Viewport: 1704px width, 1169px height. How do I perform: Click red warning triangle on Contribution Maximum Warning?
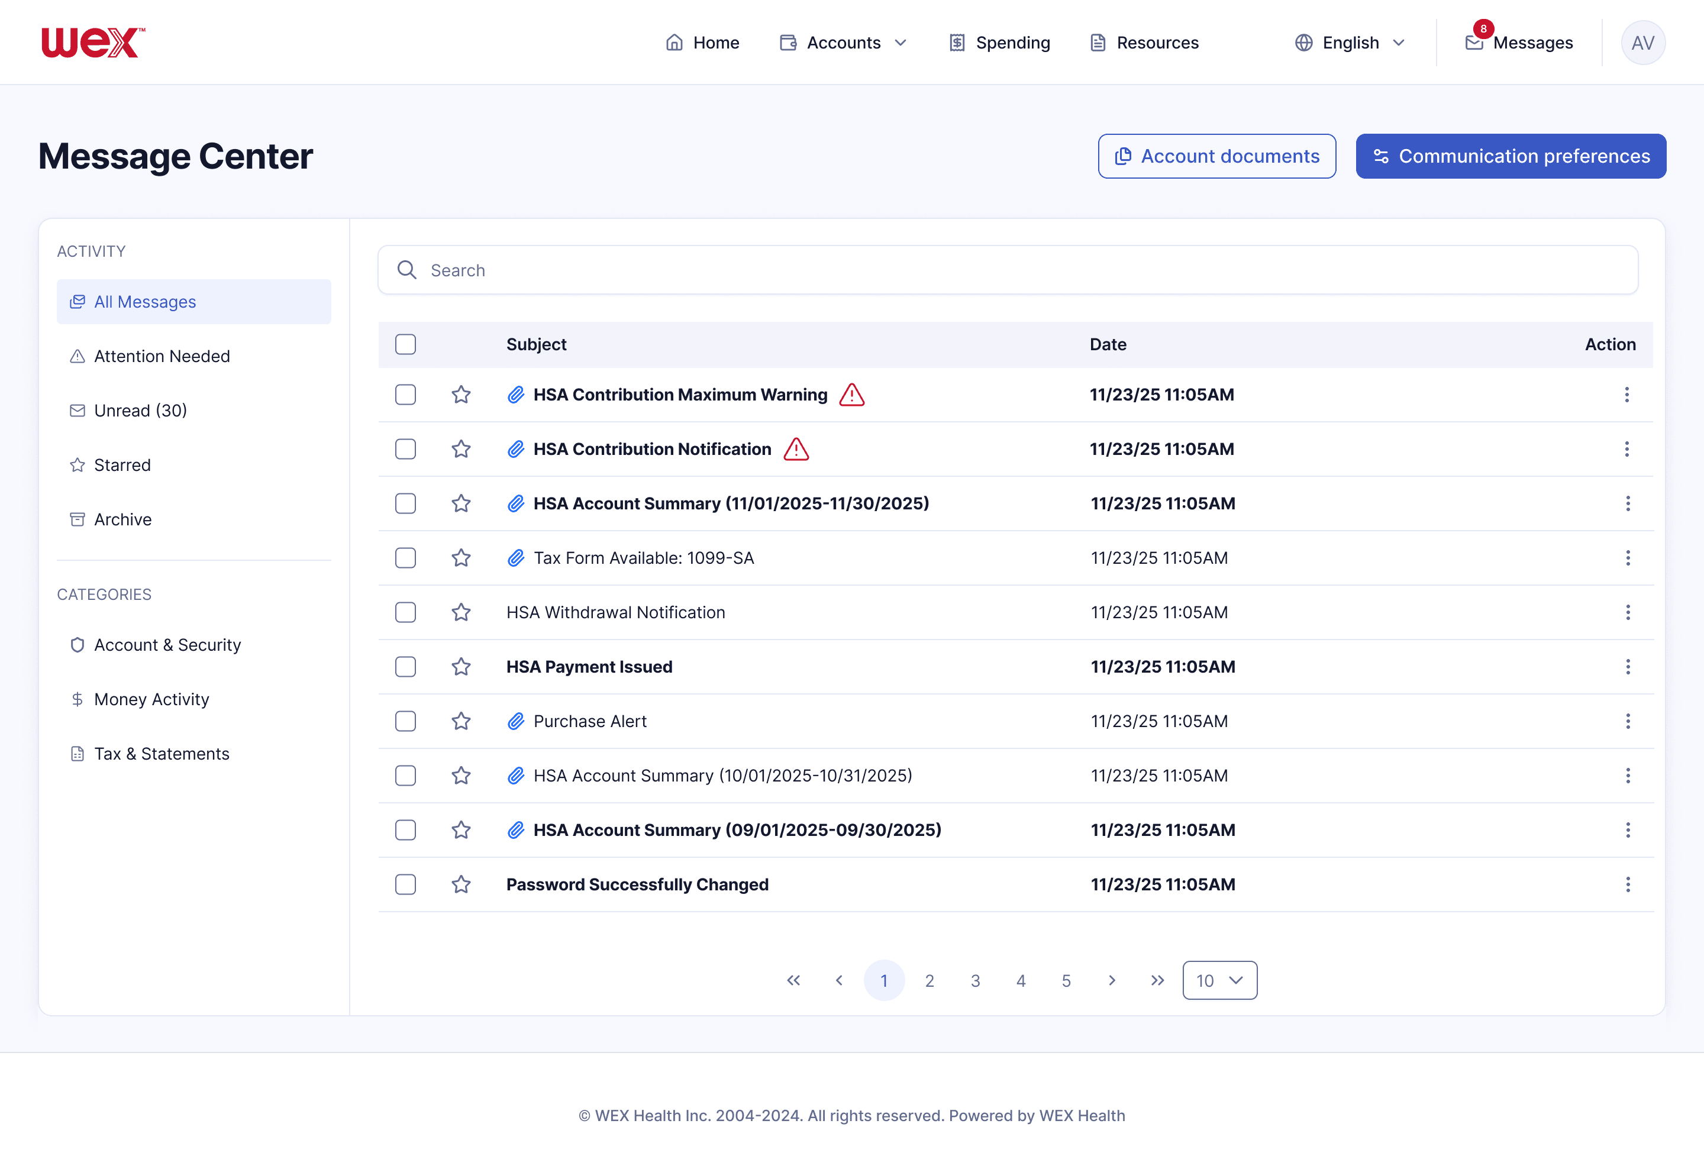pyautogui.click(x=852, y=395)
